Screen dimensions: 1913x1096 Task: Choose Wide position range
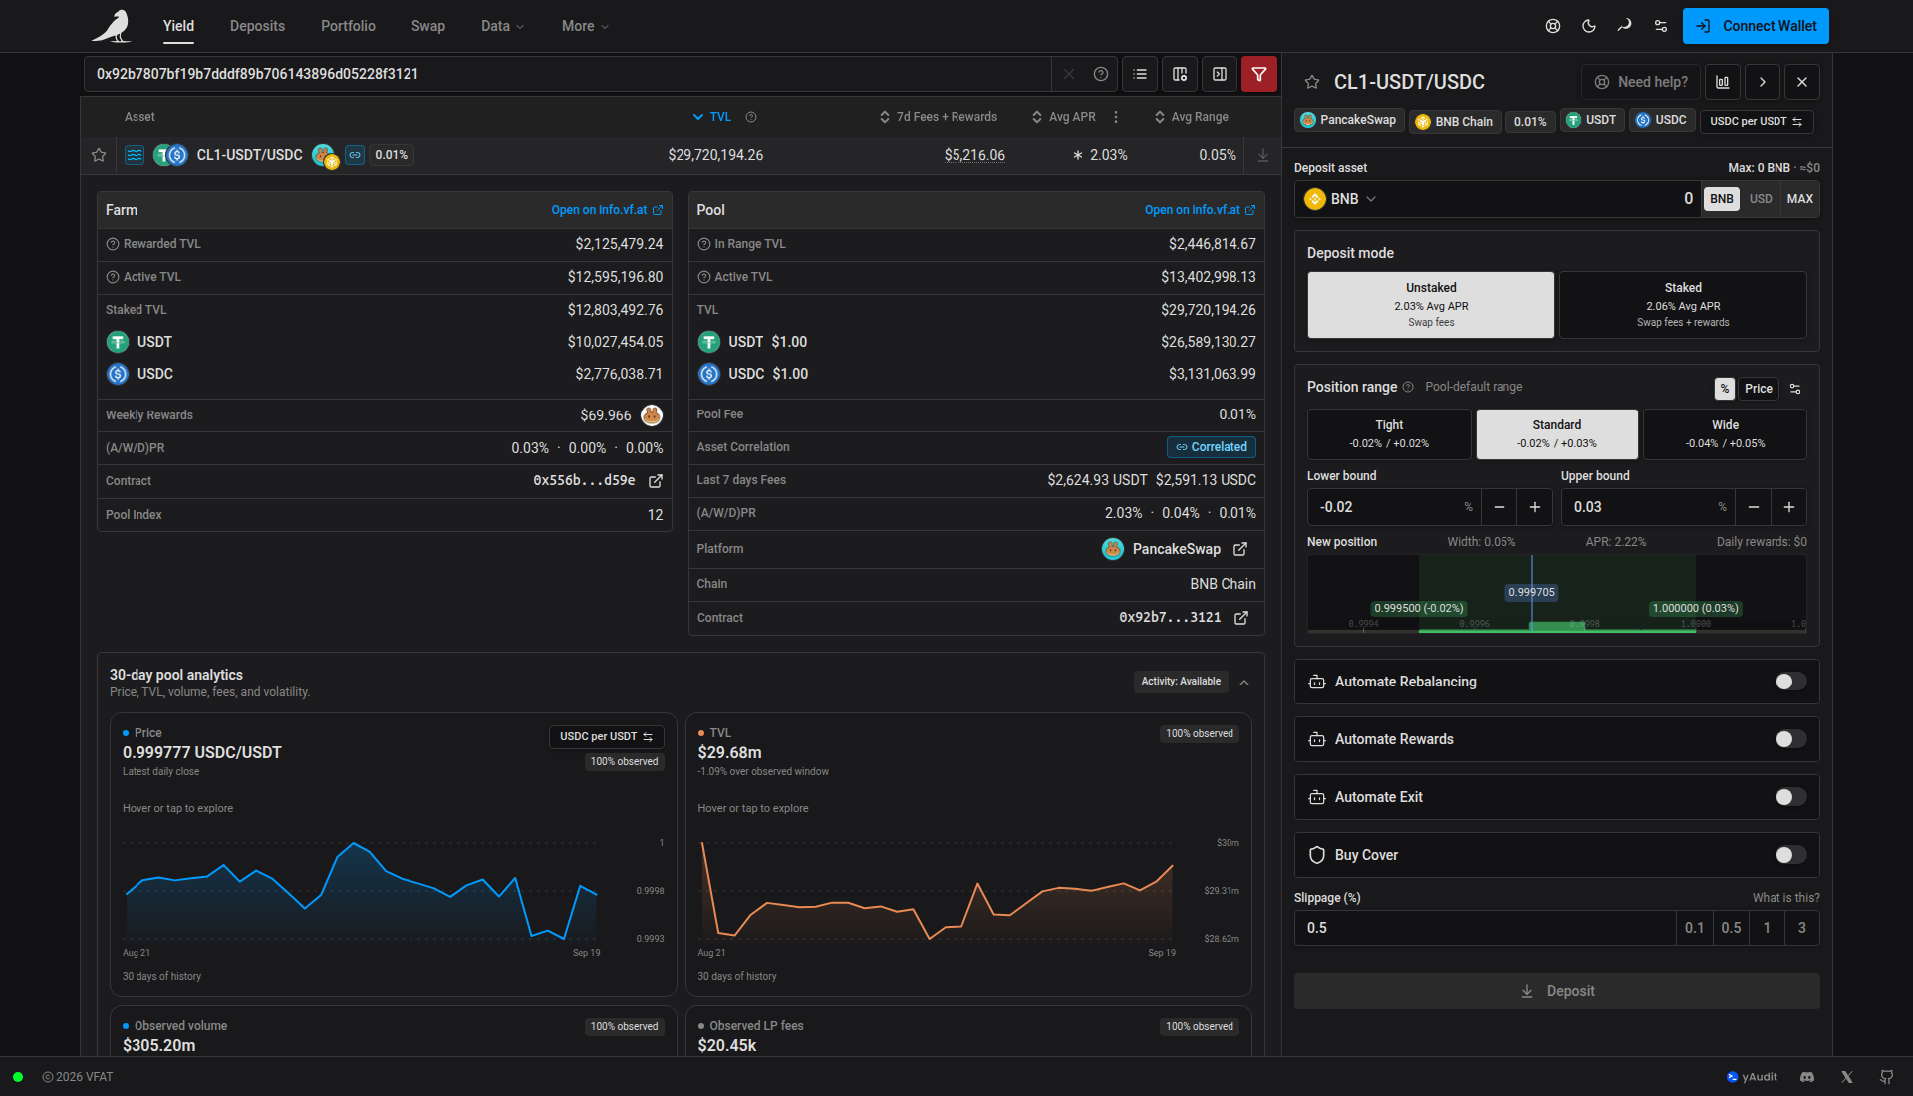[1725, 434]
